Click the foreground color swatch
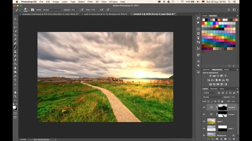Screen dimensions: 252x141 [x=14, y=107]
